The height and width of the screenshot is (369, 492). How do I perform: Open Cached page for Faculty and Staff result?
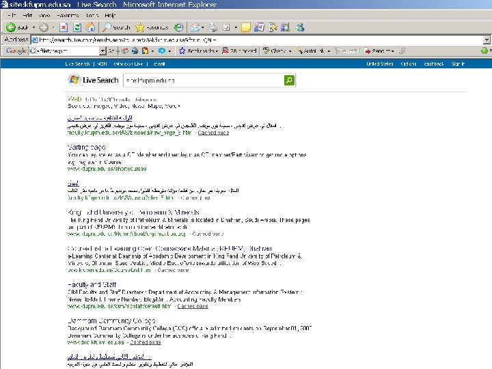[193, 306]
